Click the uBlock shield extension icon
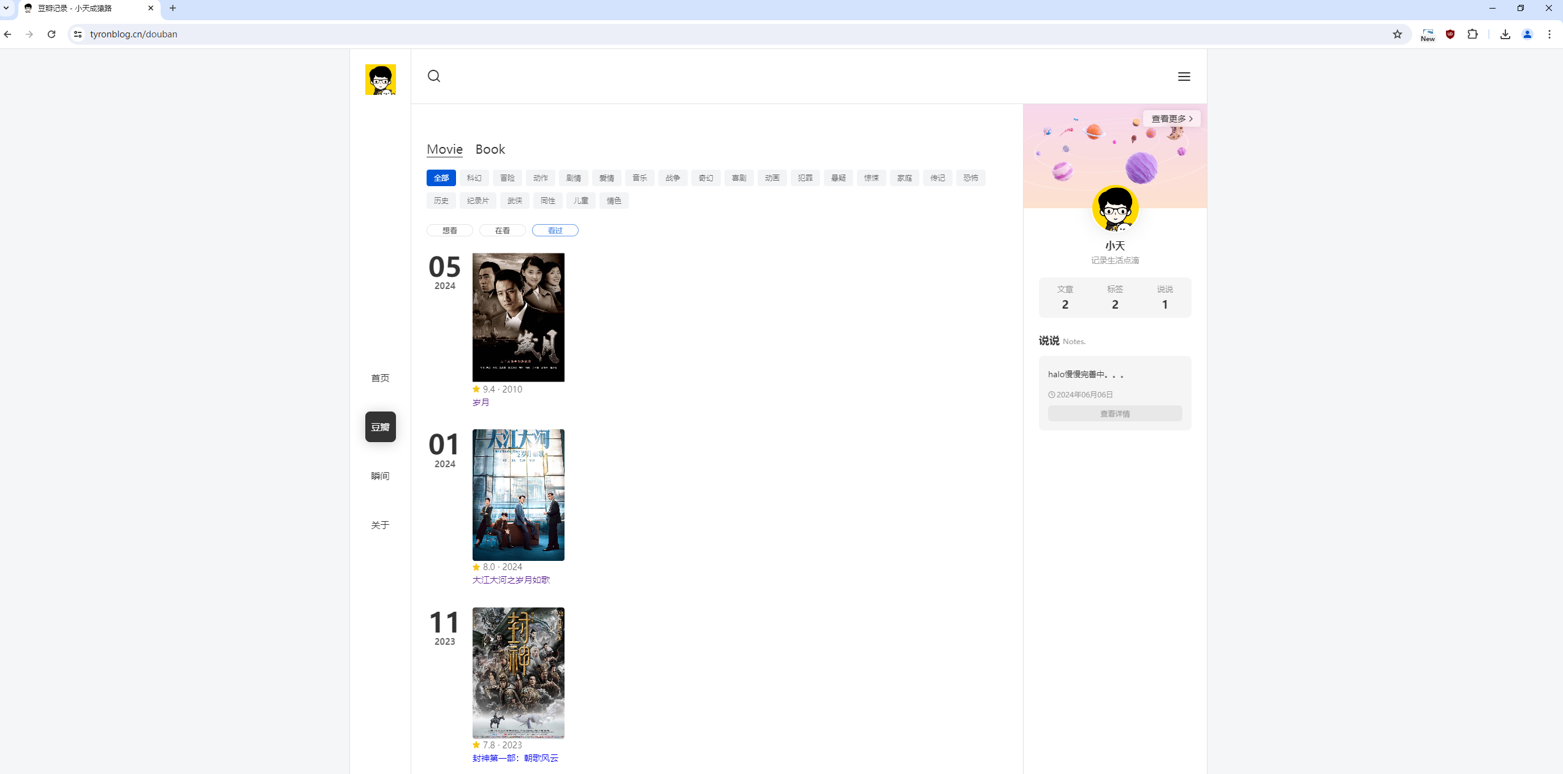 [1450, 34]
